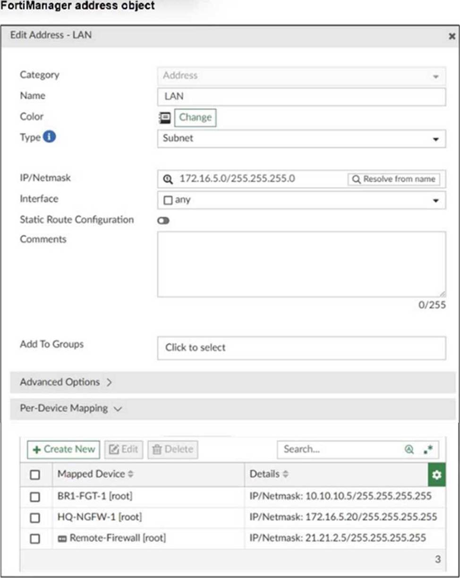Viewport: 460px width, 578px height.
Task: Close the Edit Address dialog
Action: click(x=451, y=36)
